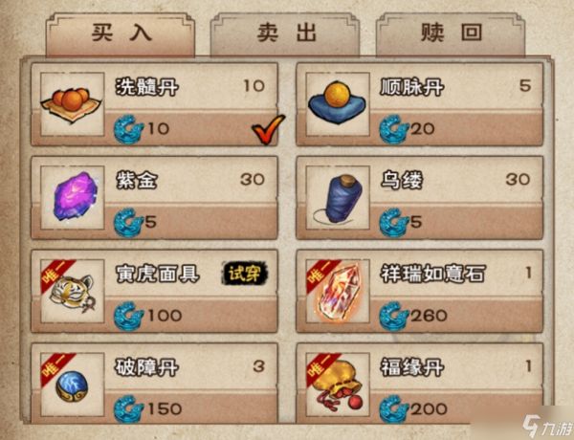Click the 破障丹 item name
This screenshot has width=574, height=440.
(146, 367)
